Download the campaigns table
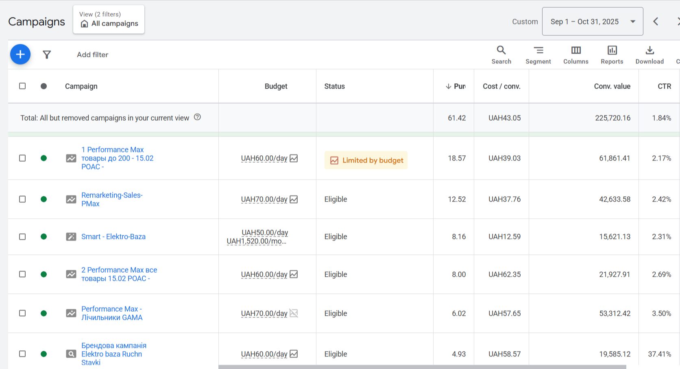The height and width of the screenshot is (369, 680). pos(649,55)
